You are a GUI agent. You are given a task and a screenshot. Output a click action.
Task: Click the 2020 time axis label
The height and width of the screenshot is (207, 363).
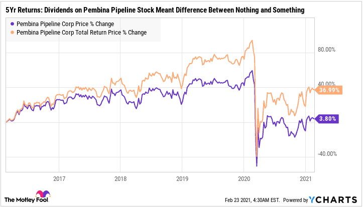point(244,178)
